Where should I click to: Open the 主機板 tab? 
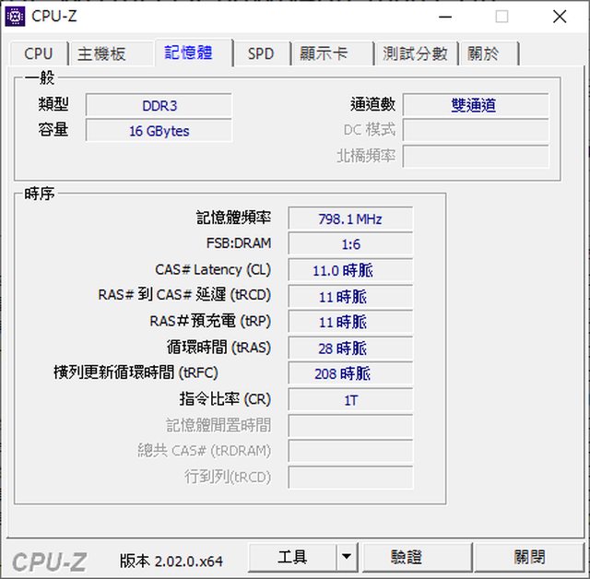tap(101, 53)
